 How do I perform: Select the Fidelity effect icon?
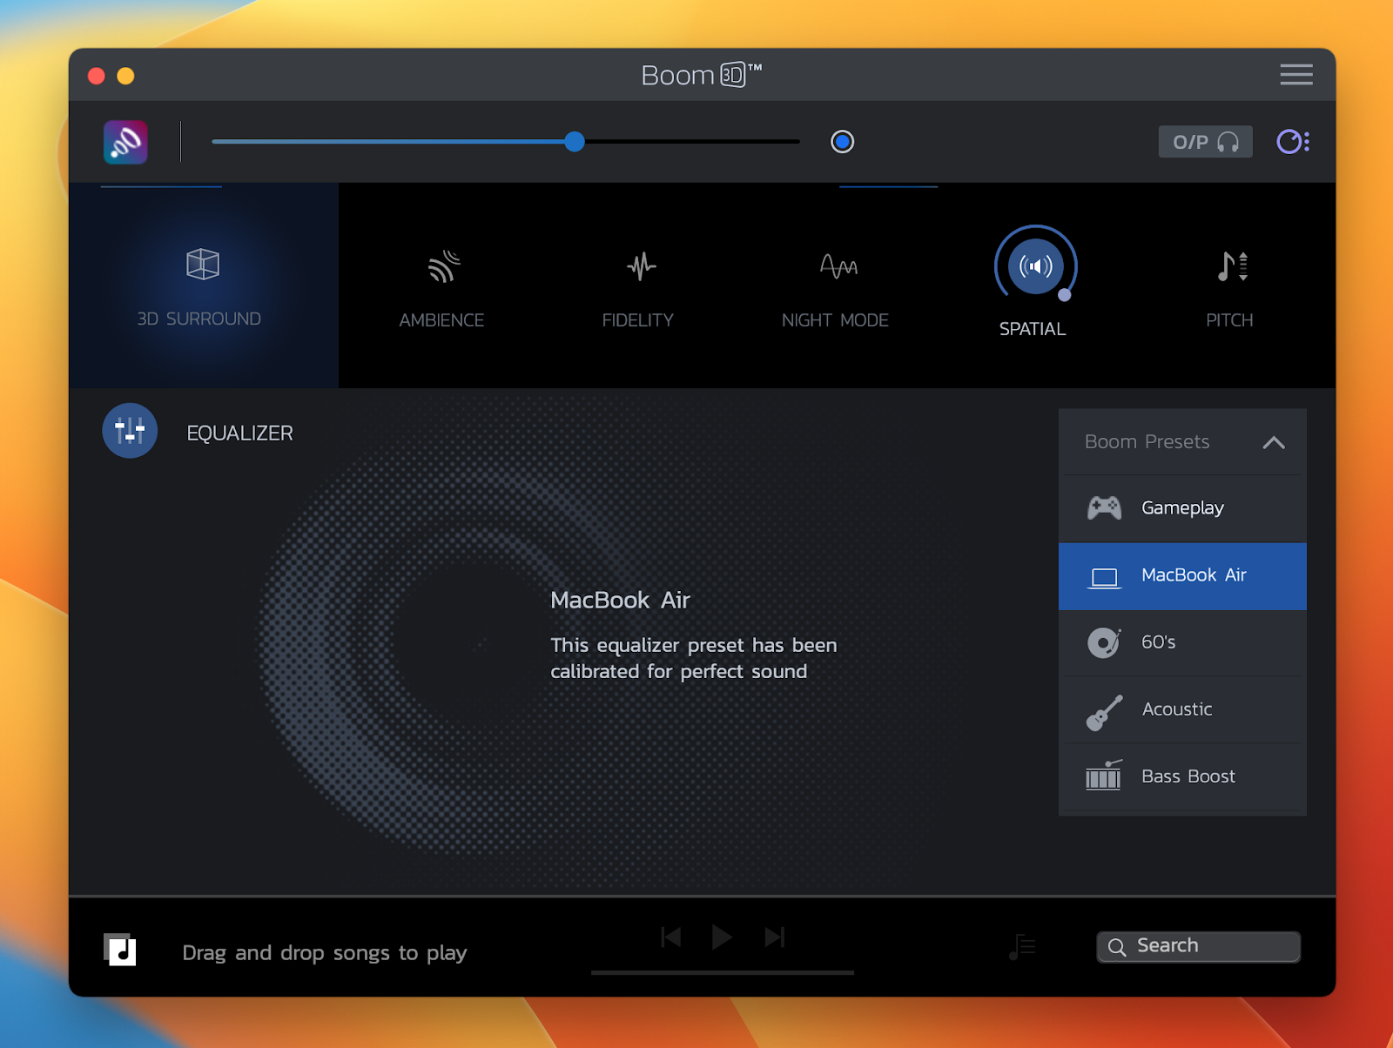638,267
